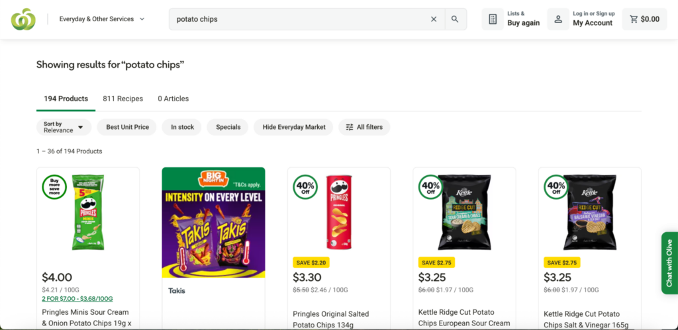
Task: Toggle Hide Everyday Market filter
Action: click(293, 127)
